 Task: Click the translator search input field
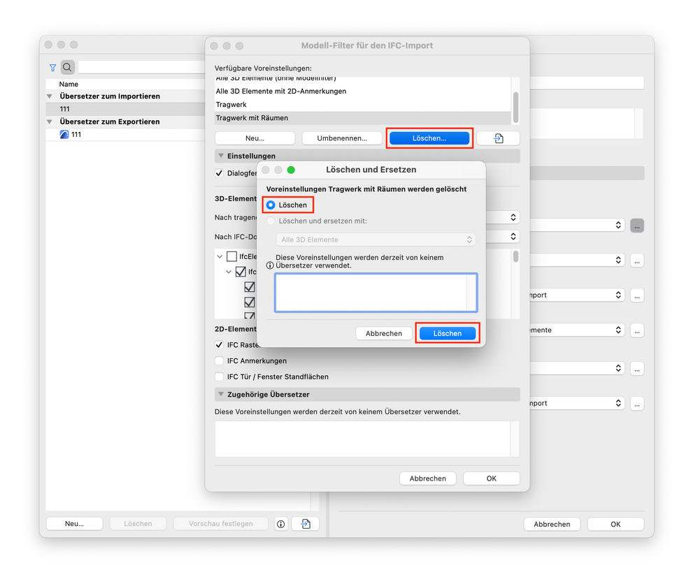coord(141,67)
